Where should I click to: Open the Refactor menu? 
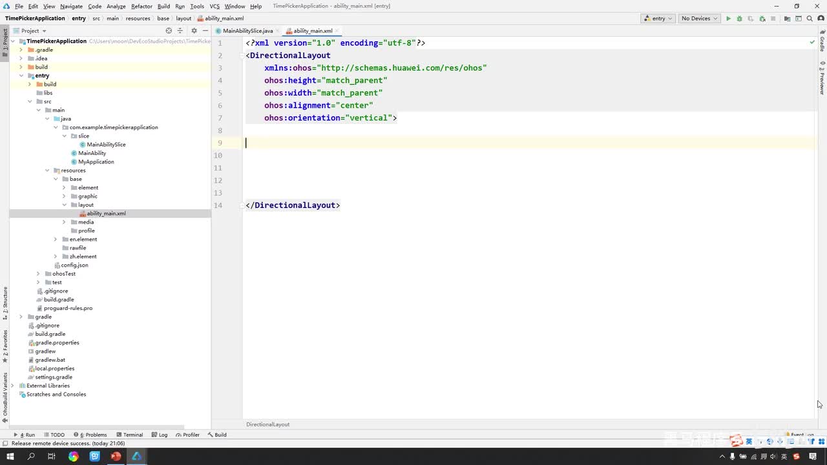141,6
